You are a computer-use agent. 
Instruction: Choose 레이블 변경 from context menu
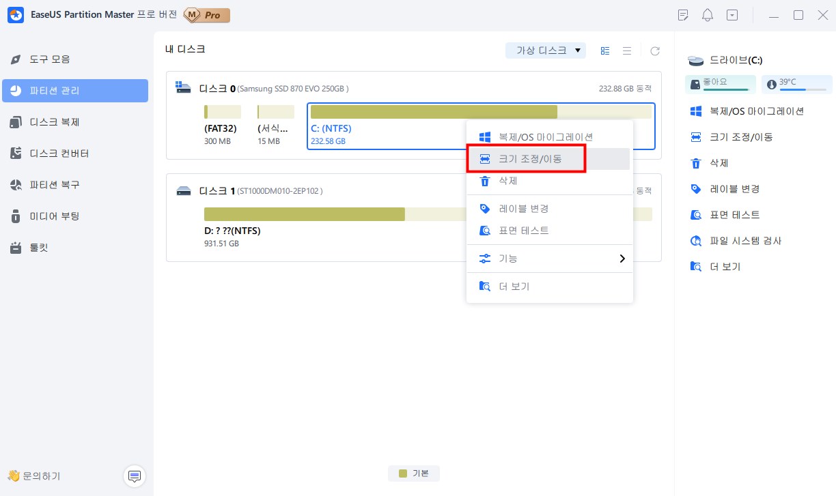(523, 209)
